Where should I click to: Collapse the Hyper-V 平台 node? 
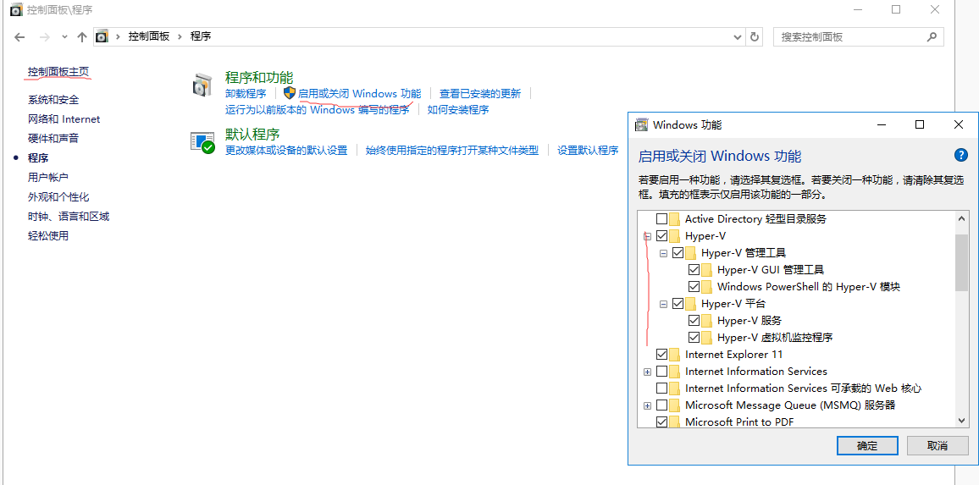coord(664,305)
